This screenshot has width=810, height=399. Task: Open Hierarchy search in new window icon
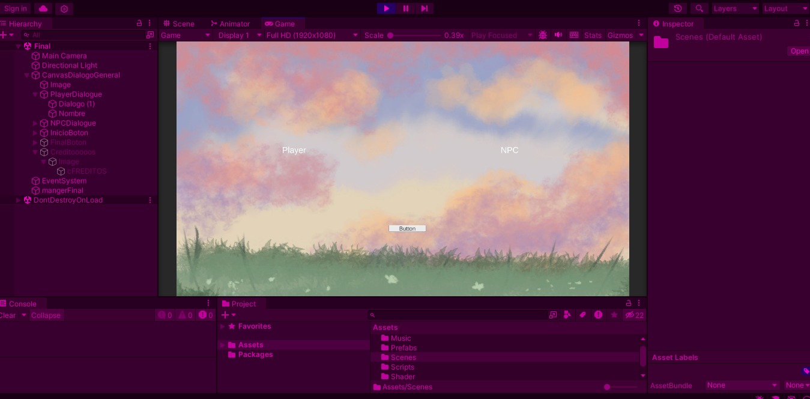pyautogui.click(x=150, y=35)
